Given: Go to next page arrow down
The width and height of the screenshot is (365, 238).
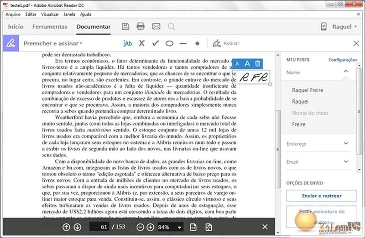Looking at the screenshot, I should (77, 227).
